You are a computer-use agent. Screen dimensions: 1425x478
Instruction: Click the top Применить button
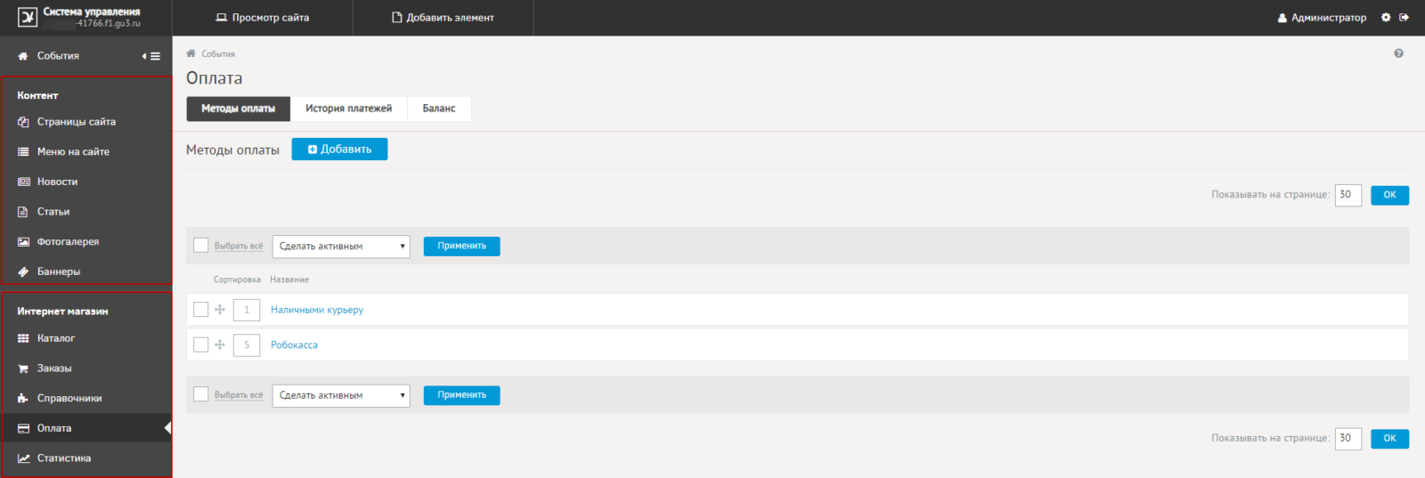tap(461, 247)
